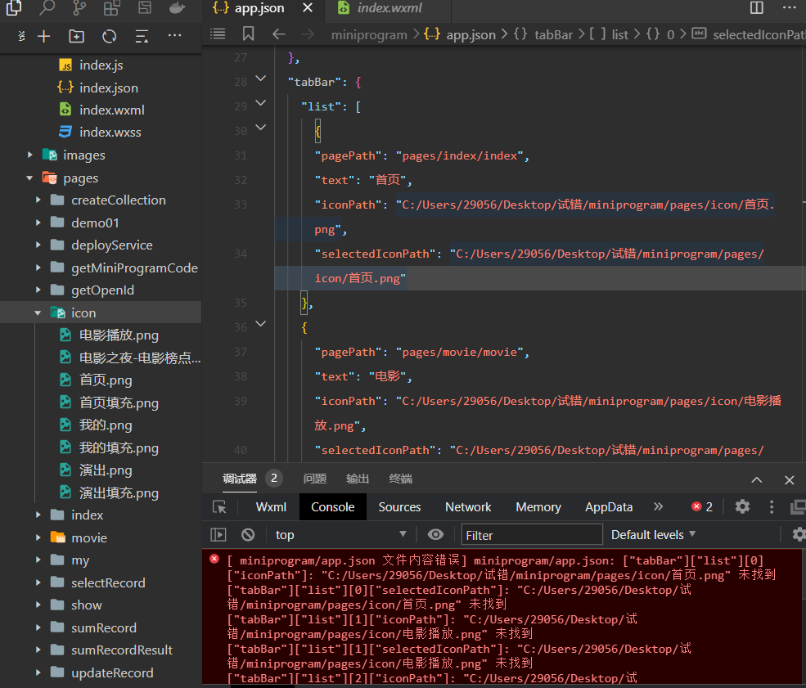The height and width of the screenshot is (688, 806).
Task: Create a new file with plus icon
Action: click(44, 36)
